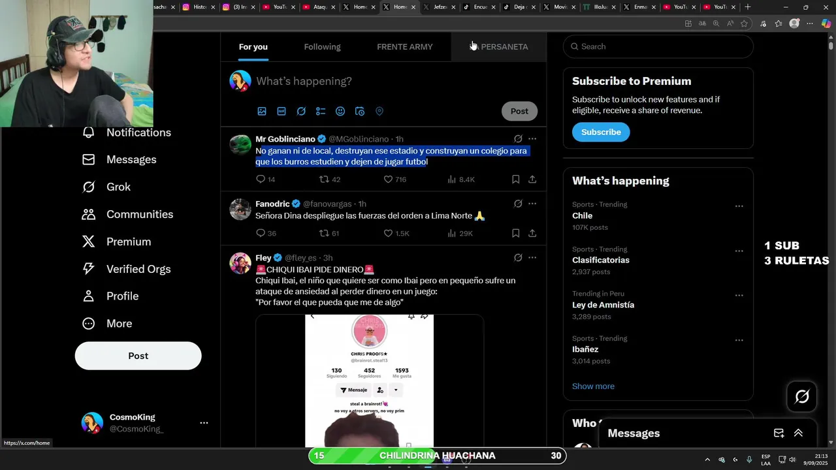Open Notifications in the sidebar

(x=127, y=133)
